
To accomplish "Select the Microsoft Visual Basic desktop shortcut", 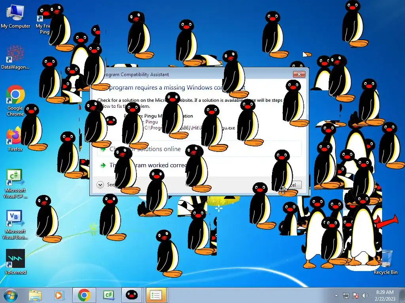I will pos(15,224).
